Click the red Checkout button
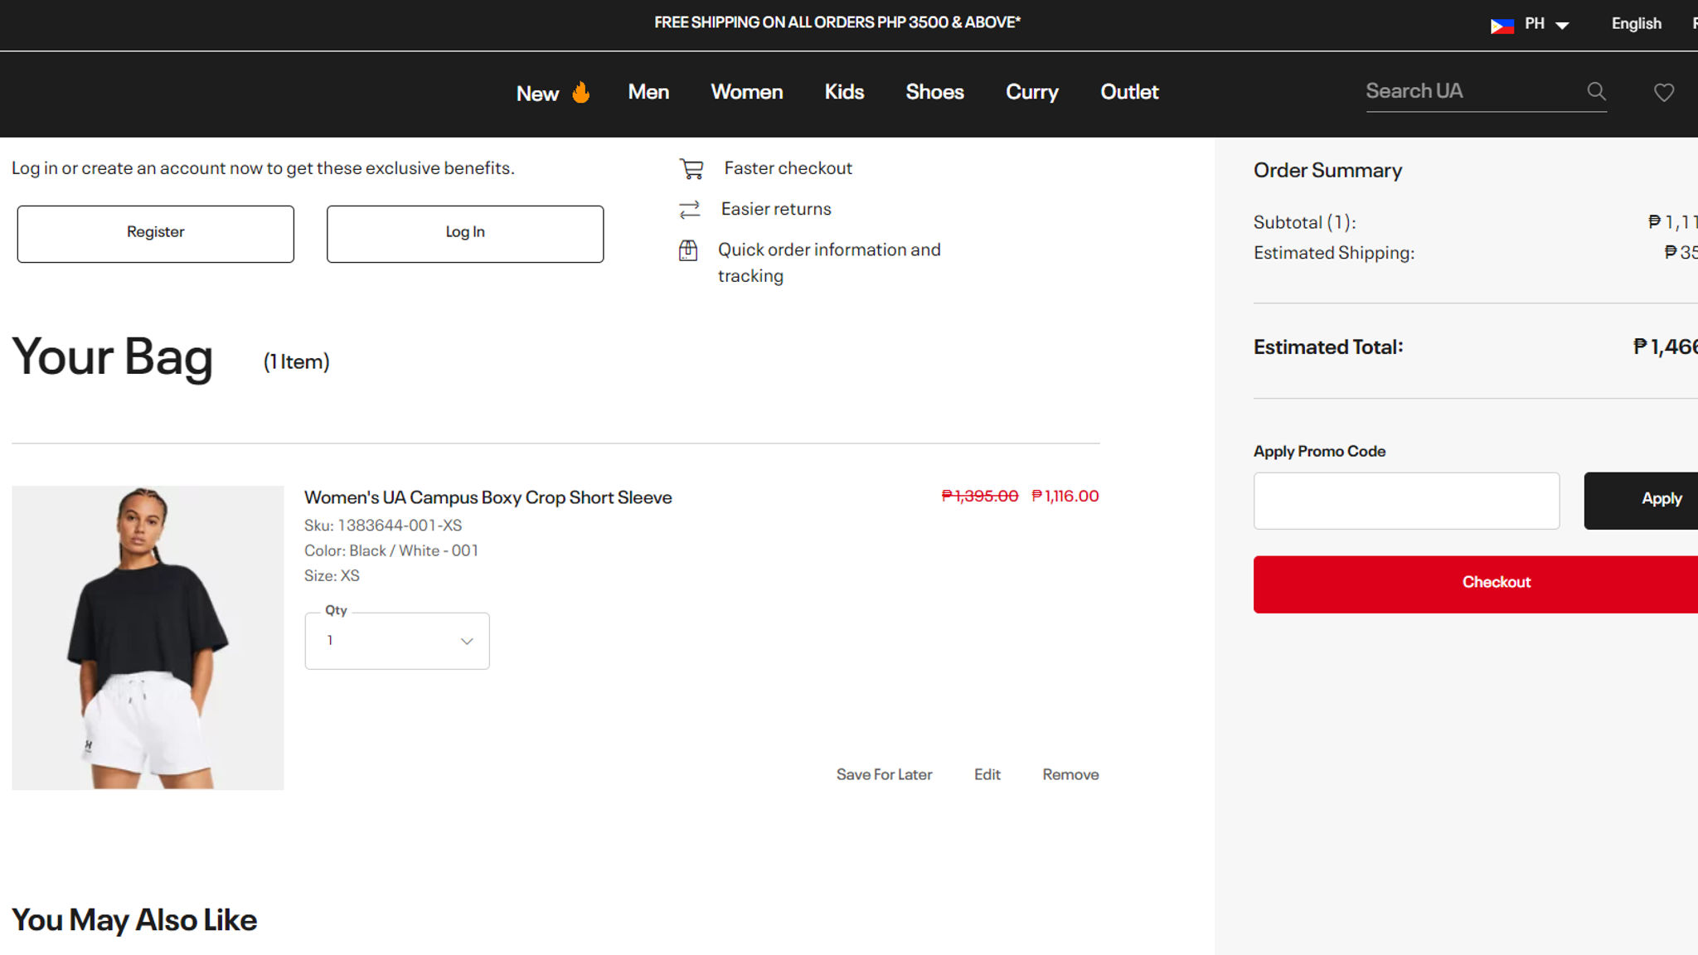Image resolution: width=1698 pixels, height=955 pixels. click(x=1476, y=584)
